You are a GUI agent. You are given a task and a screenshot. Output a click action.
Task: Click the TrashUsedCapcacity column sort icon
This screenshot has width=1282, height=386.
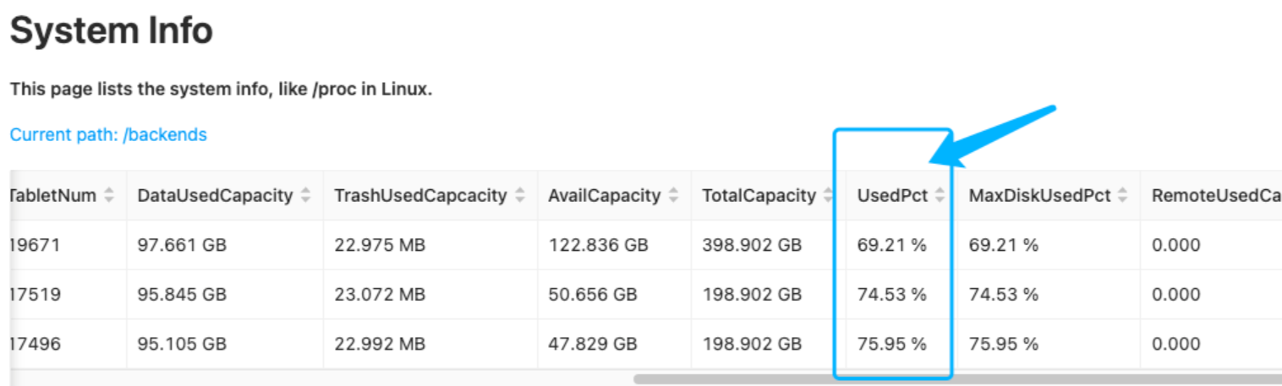coord(520,196)
